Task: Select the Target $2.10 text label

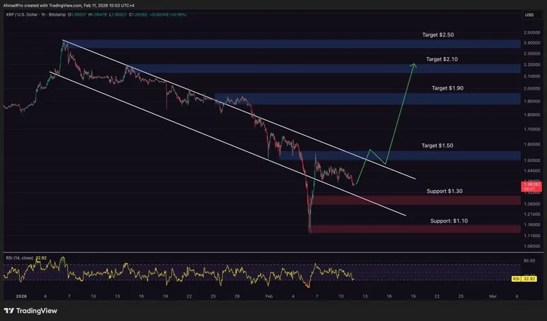Action: click(442, 59)
